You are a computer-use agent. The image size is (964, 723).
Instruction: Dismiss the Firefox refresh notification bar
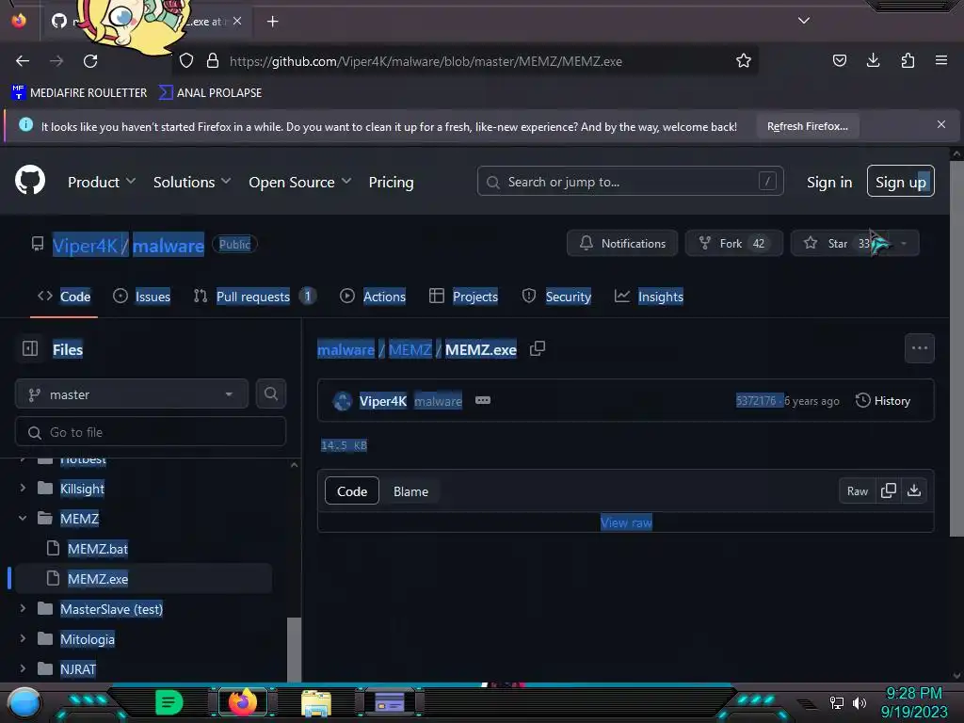coord(941,125)
